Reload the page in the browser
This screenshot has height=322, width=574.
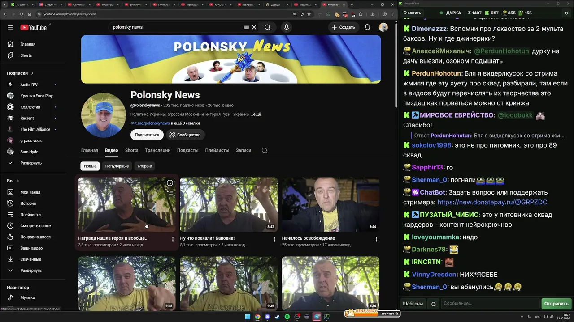21,14
